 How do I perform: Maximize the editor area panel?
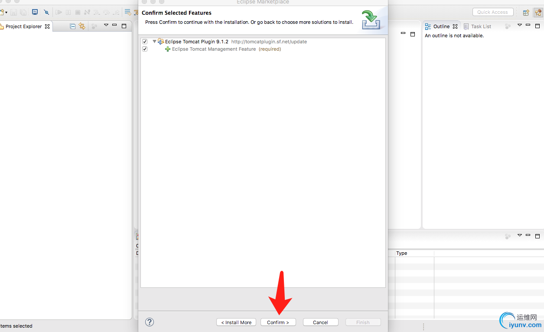coord(413,34)
